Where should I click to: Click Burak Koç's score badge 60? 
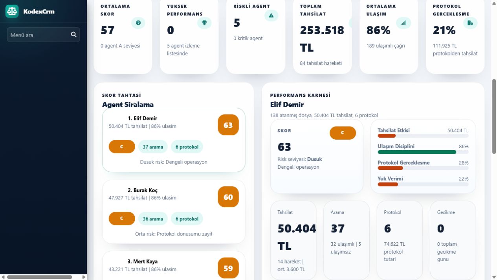click(228, 197)
